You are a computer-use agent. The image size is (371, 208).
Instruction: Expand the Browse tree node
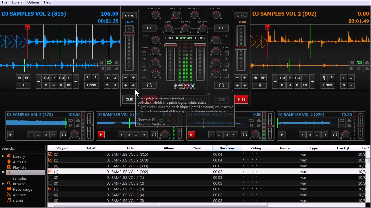pos(3,184)
